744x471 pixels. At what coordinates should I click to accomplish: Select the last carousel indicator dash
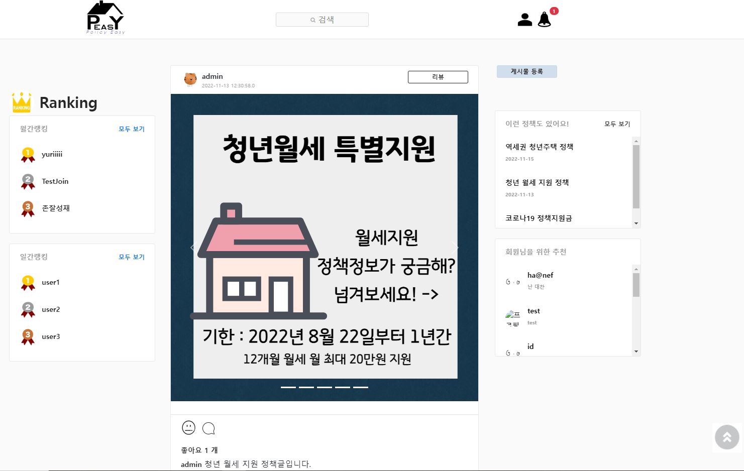pyautogui.click(x=361, y=387)
